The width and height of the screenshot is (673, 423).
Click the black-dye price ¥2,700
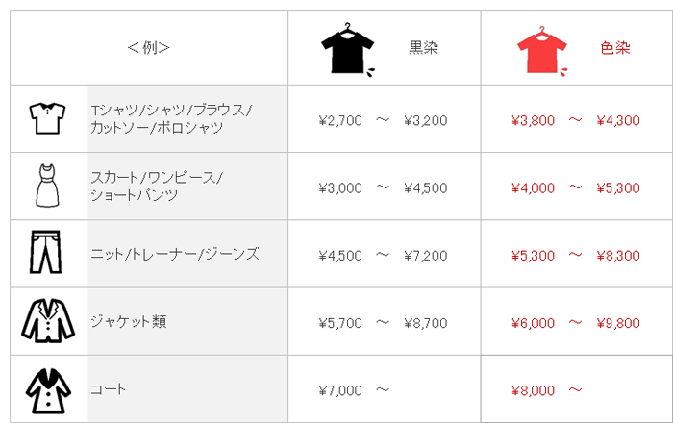340,121
